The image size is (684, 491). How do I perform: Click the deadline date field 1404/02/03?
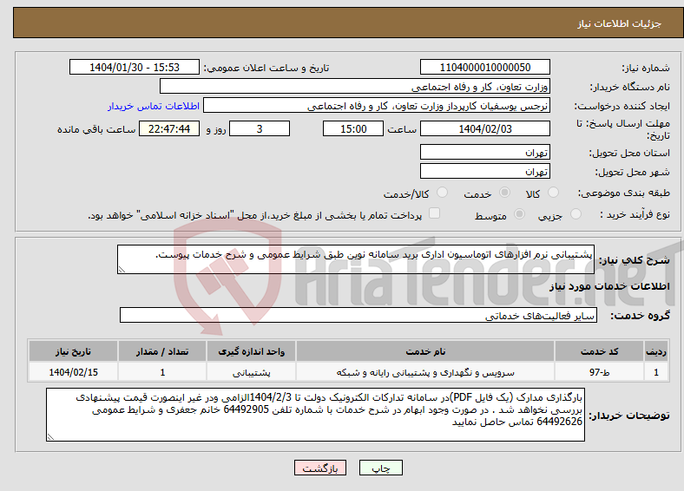(x=485, y=128)
